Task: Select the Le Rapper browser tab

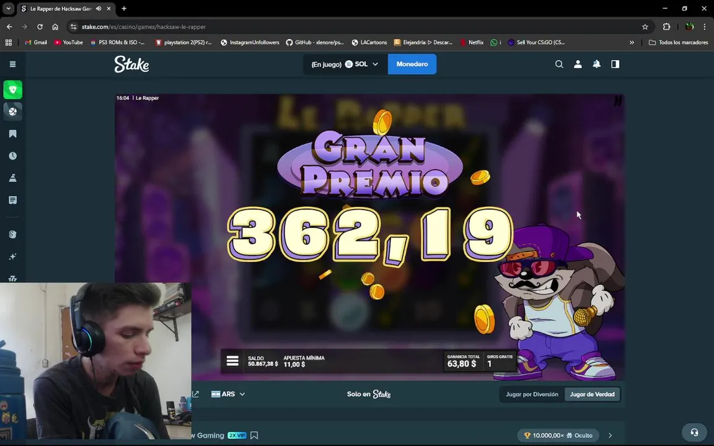Action: (x=66, y=9)
